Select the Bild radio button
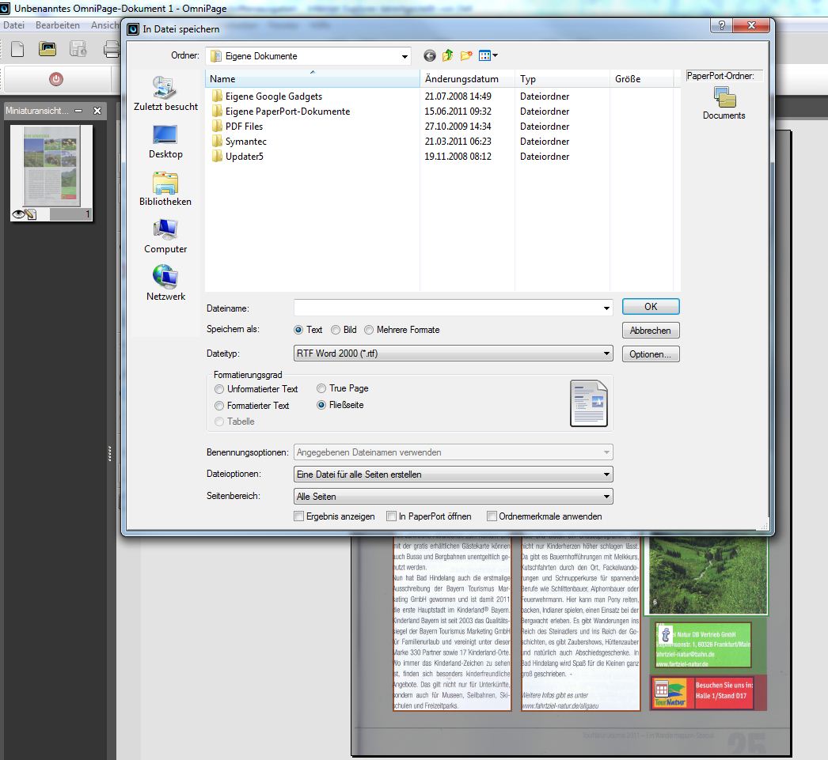Image resolution: width=828 pixels, height=760 pixels. point(336,330)
